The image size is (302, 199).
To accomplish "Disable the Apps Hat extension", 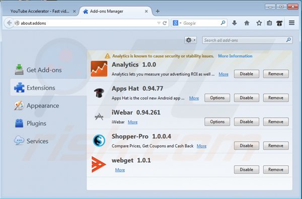I will pyautogui.click(x=246, y=97).
